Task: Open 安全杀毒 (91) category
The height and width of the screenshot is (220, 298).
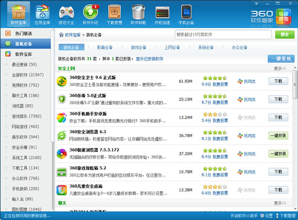Action: (x=24, y=147)
